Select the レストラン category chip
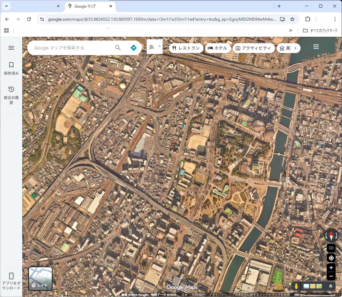 pyautogui.click(x=186, y=48)
